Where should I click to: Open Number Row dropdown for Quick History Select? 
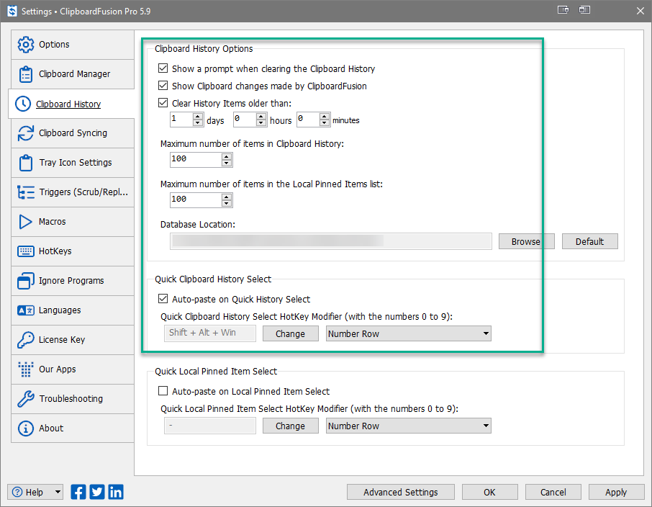coord(408,334)
